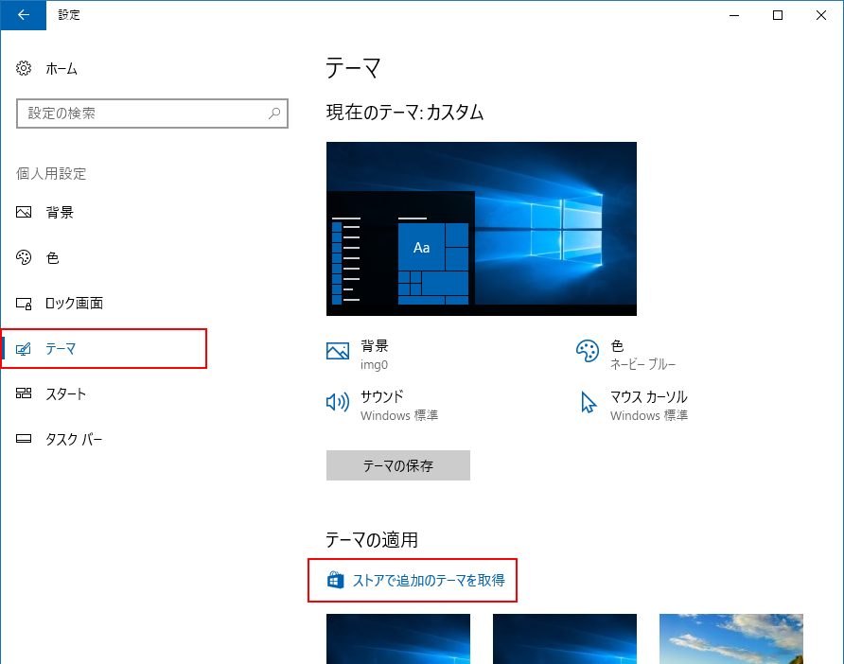Viewport: 844px width, 664px height.
Task: Click the テーマの適用 heading
Action: pos(372,539)
